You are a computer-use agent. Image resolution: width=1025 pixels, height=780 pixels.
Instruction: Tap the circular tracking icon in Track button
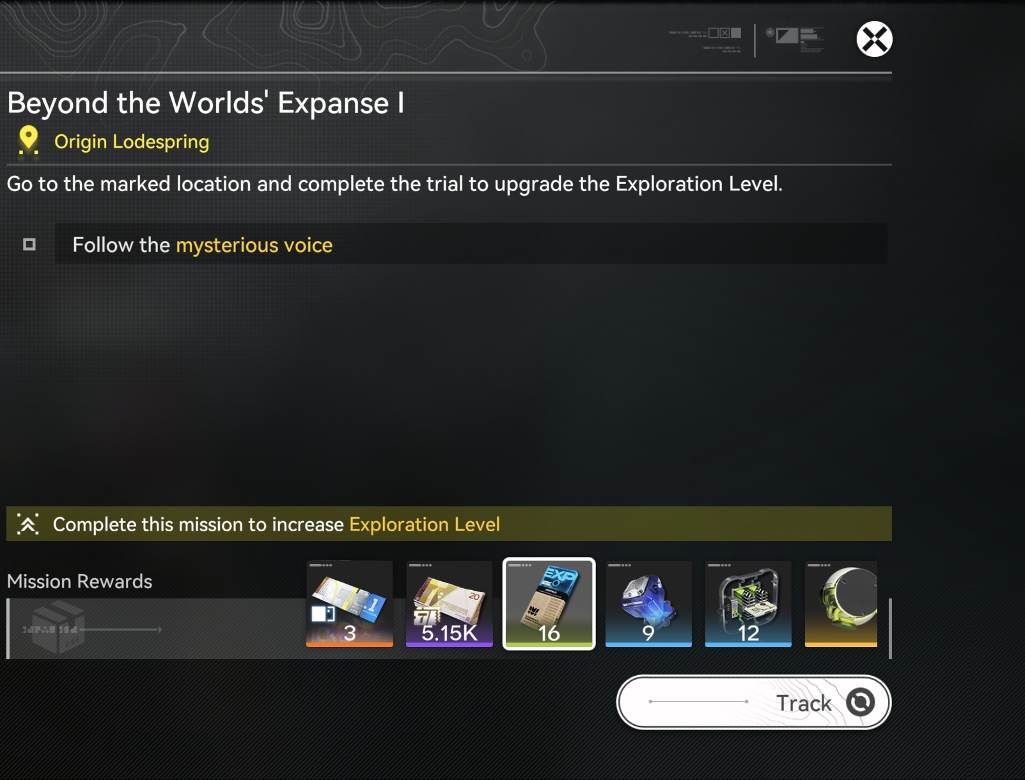click(x=861, y=702)
